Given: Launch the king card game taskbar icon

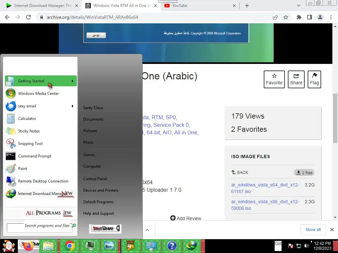Looking at the screenshot, I should (131, 246).
